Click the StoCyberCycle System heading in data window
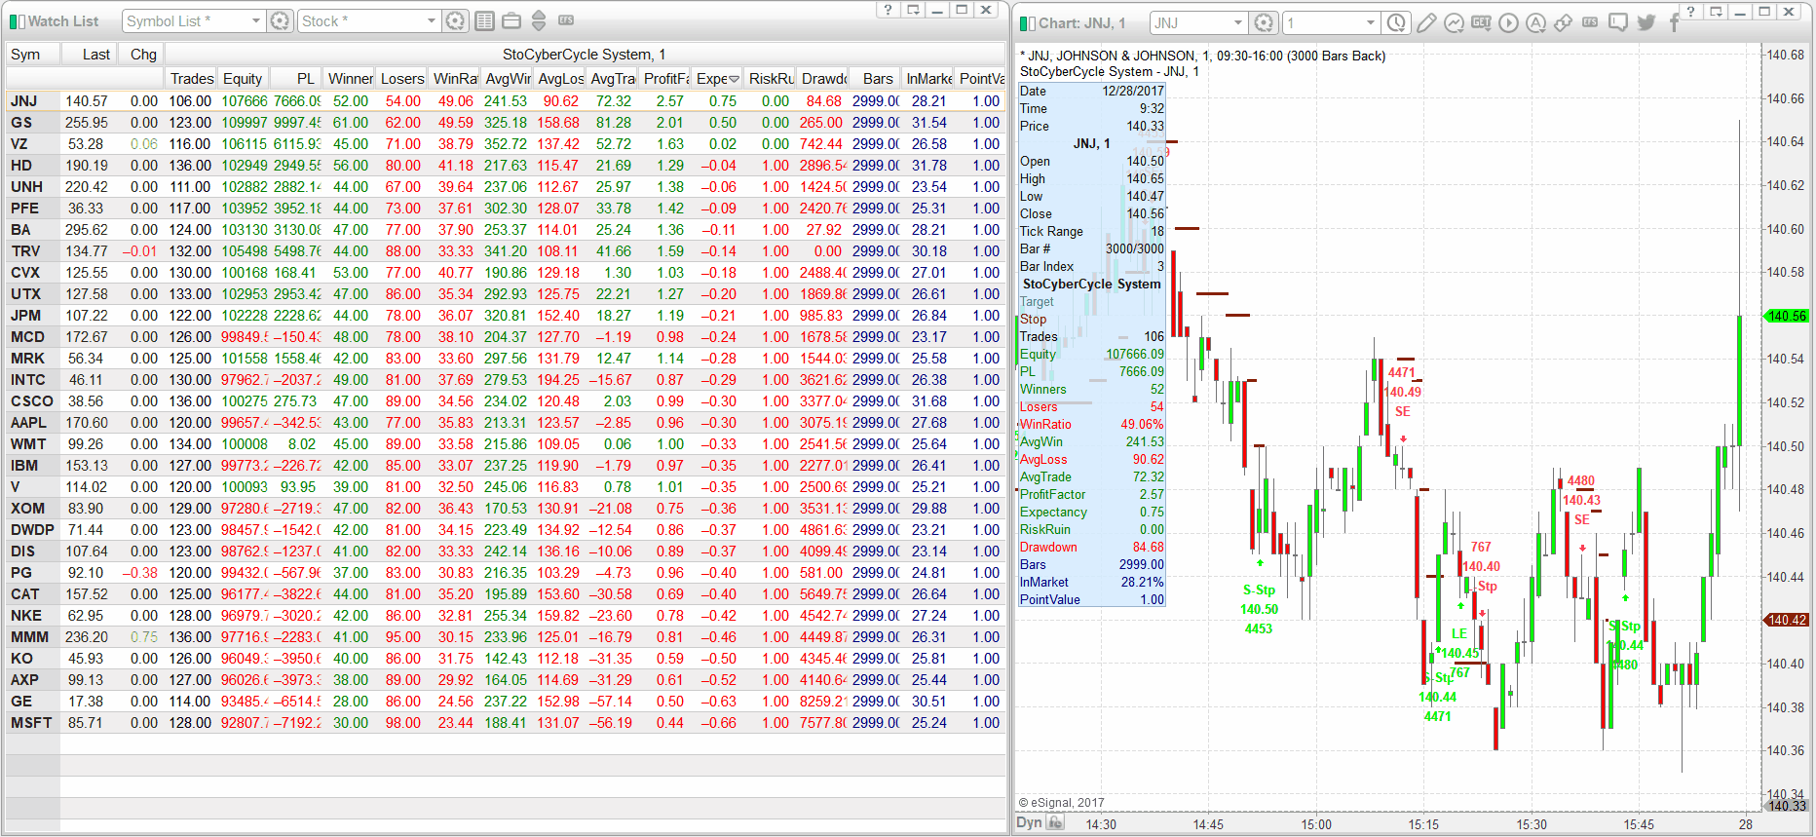 1091,285
